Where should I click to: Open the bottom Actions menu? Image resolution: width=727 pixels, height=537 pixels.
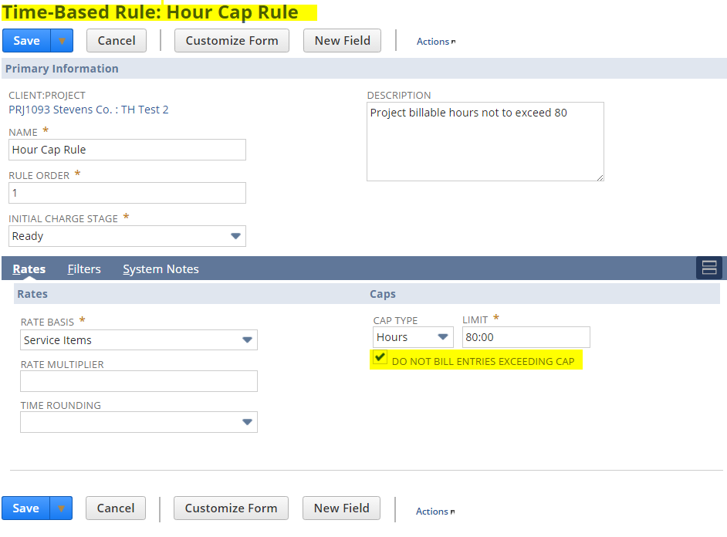(x=434, y=512)
